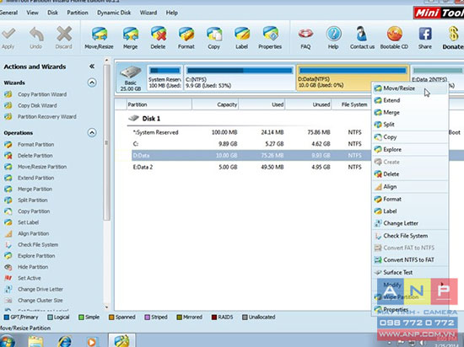
Task: Collapse the Operations section
Action: tap(92, 132)
